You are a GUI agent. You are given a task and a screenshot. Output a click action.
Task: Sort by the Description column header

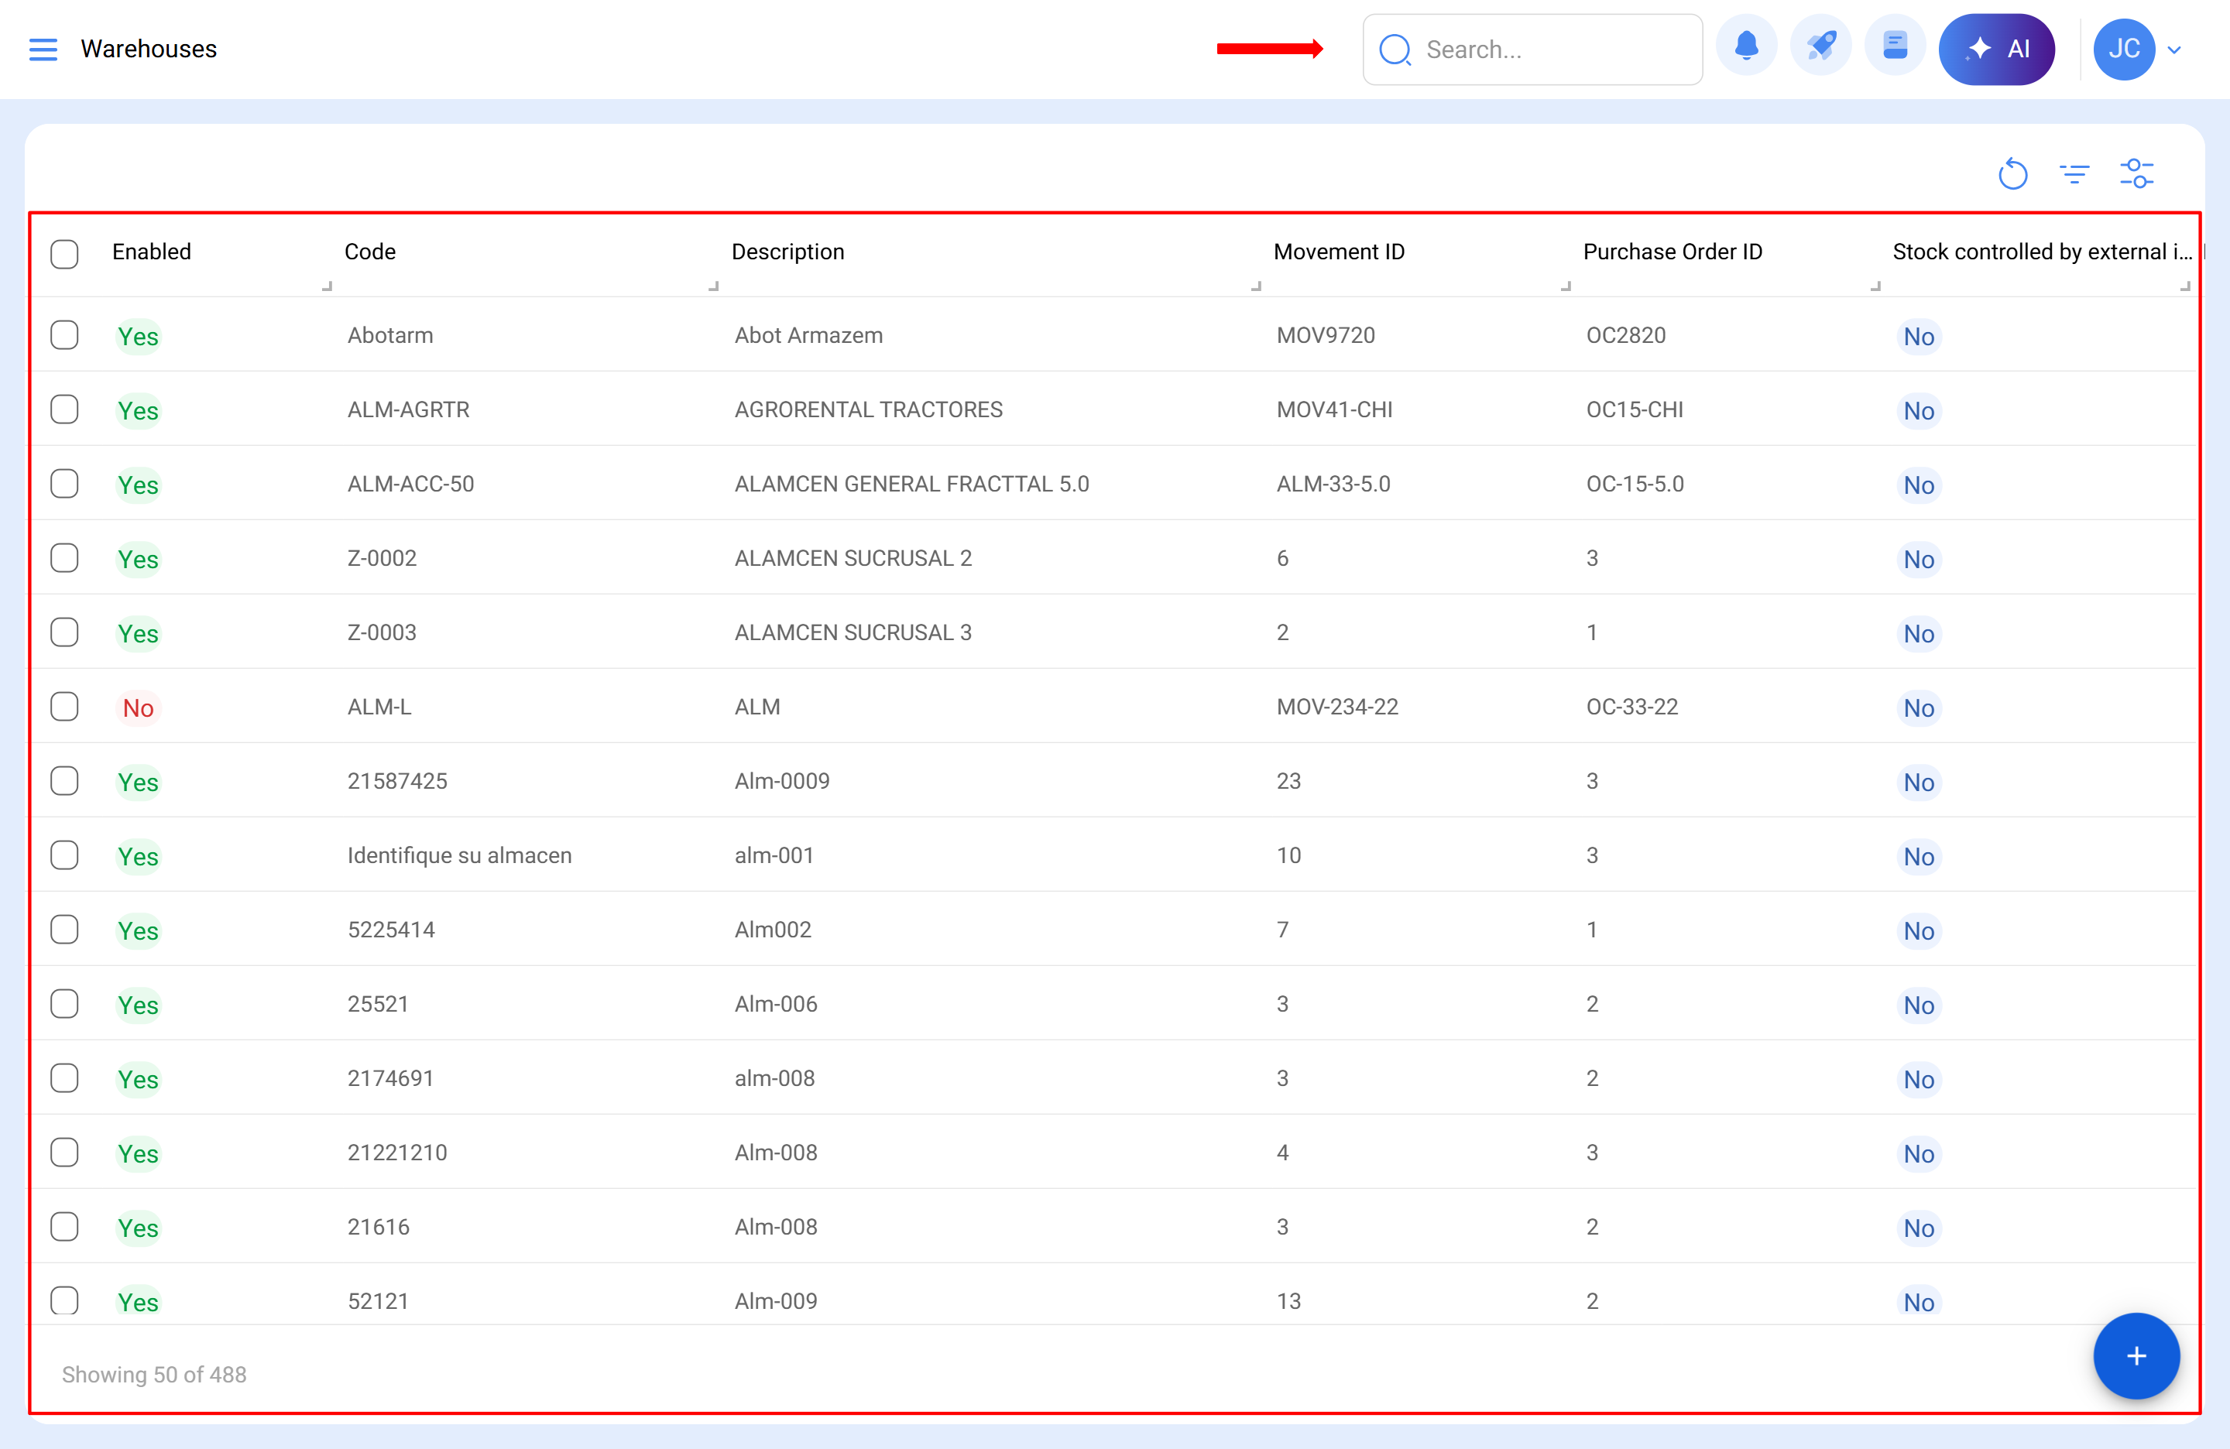[787, 252]
